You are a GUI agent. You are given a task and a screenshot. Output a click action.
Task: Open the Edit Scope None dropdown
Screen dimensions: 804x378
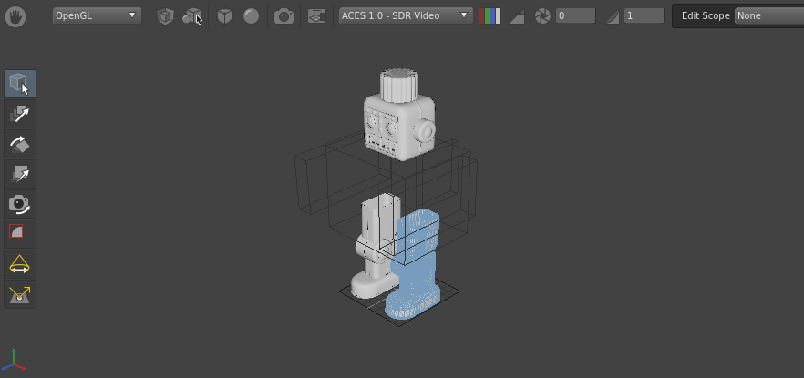(768, 15)
